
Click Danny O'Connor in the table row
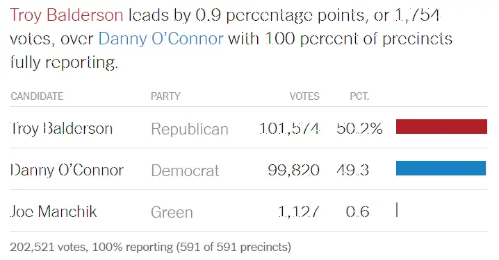pyautogui.click(x=67, y=170)
